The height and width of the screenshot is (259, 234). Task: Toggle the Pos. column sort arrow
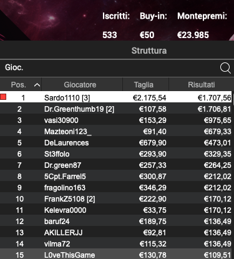tap(37, 85)
